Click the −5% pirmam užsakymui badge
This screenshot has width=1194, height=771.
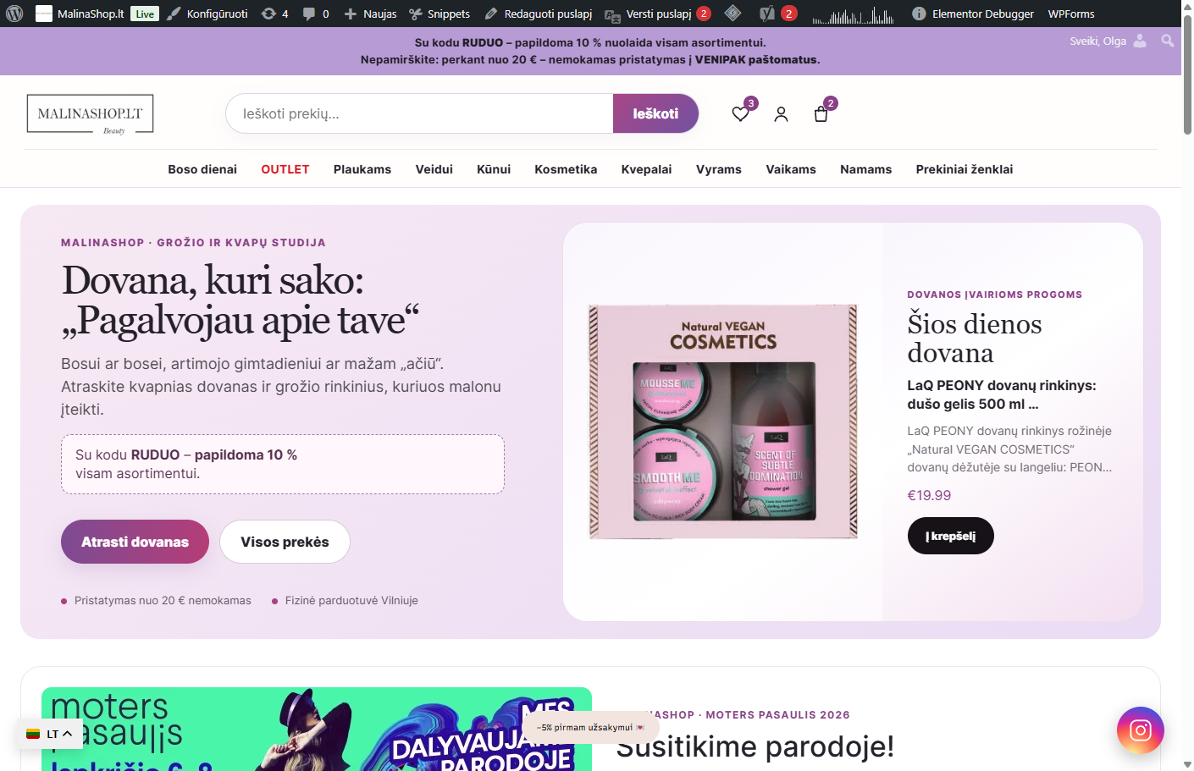coord(590,727)
